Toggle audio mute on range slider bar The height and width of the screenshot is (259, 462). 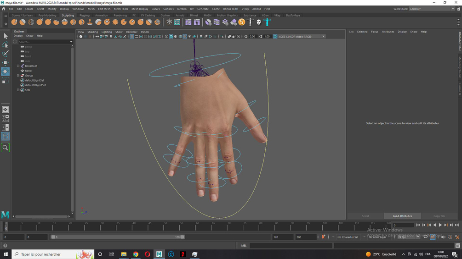click(443, 237)
